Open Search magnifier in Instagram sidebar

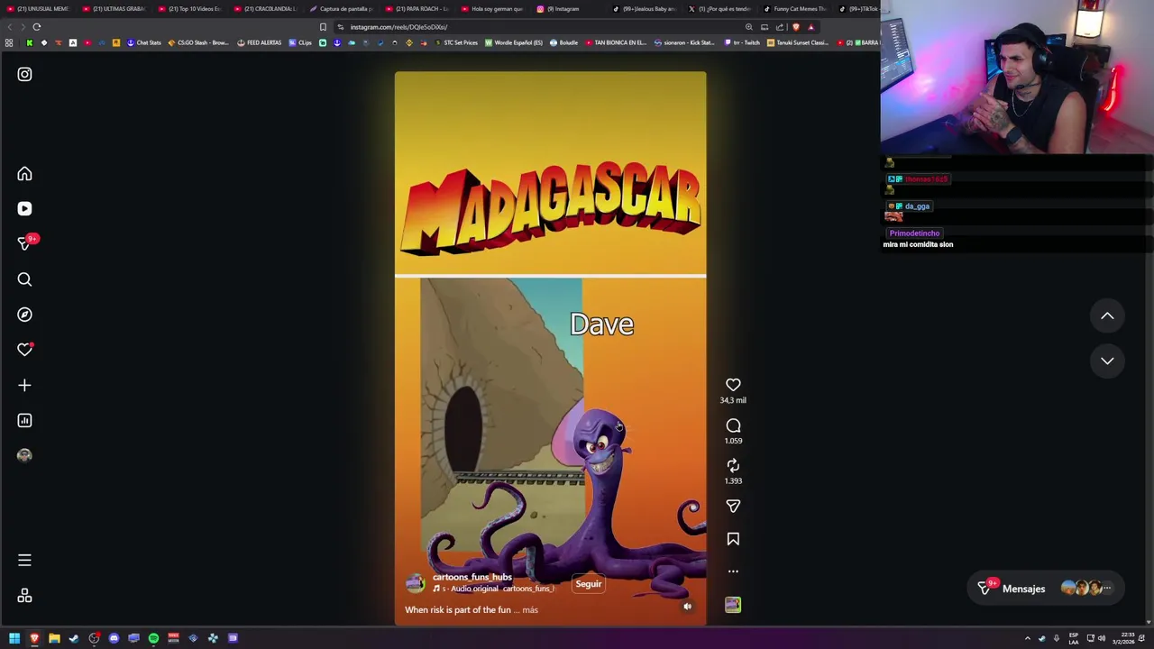tap(24, 279)
